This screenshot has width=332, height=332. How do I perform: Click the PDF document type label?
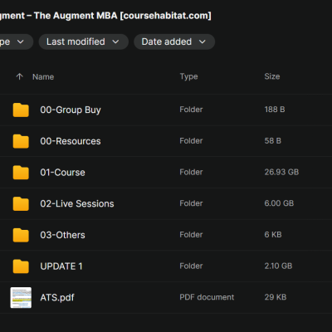[207, 297]
